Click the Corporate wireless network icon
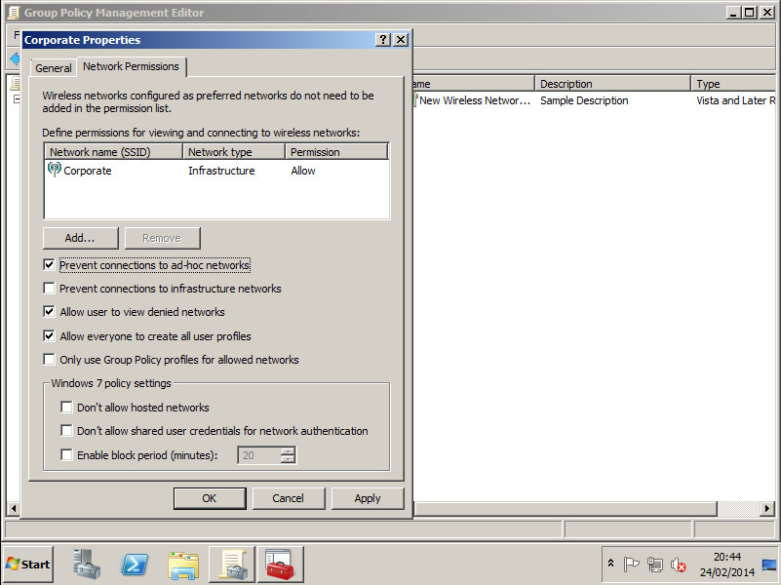This screenshot has height=585, width=781. [54, 170]
